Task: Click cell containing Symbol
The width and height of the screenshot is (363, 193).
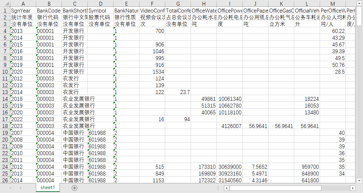Action: [100, 10]
